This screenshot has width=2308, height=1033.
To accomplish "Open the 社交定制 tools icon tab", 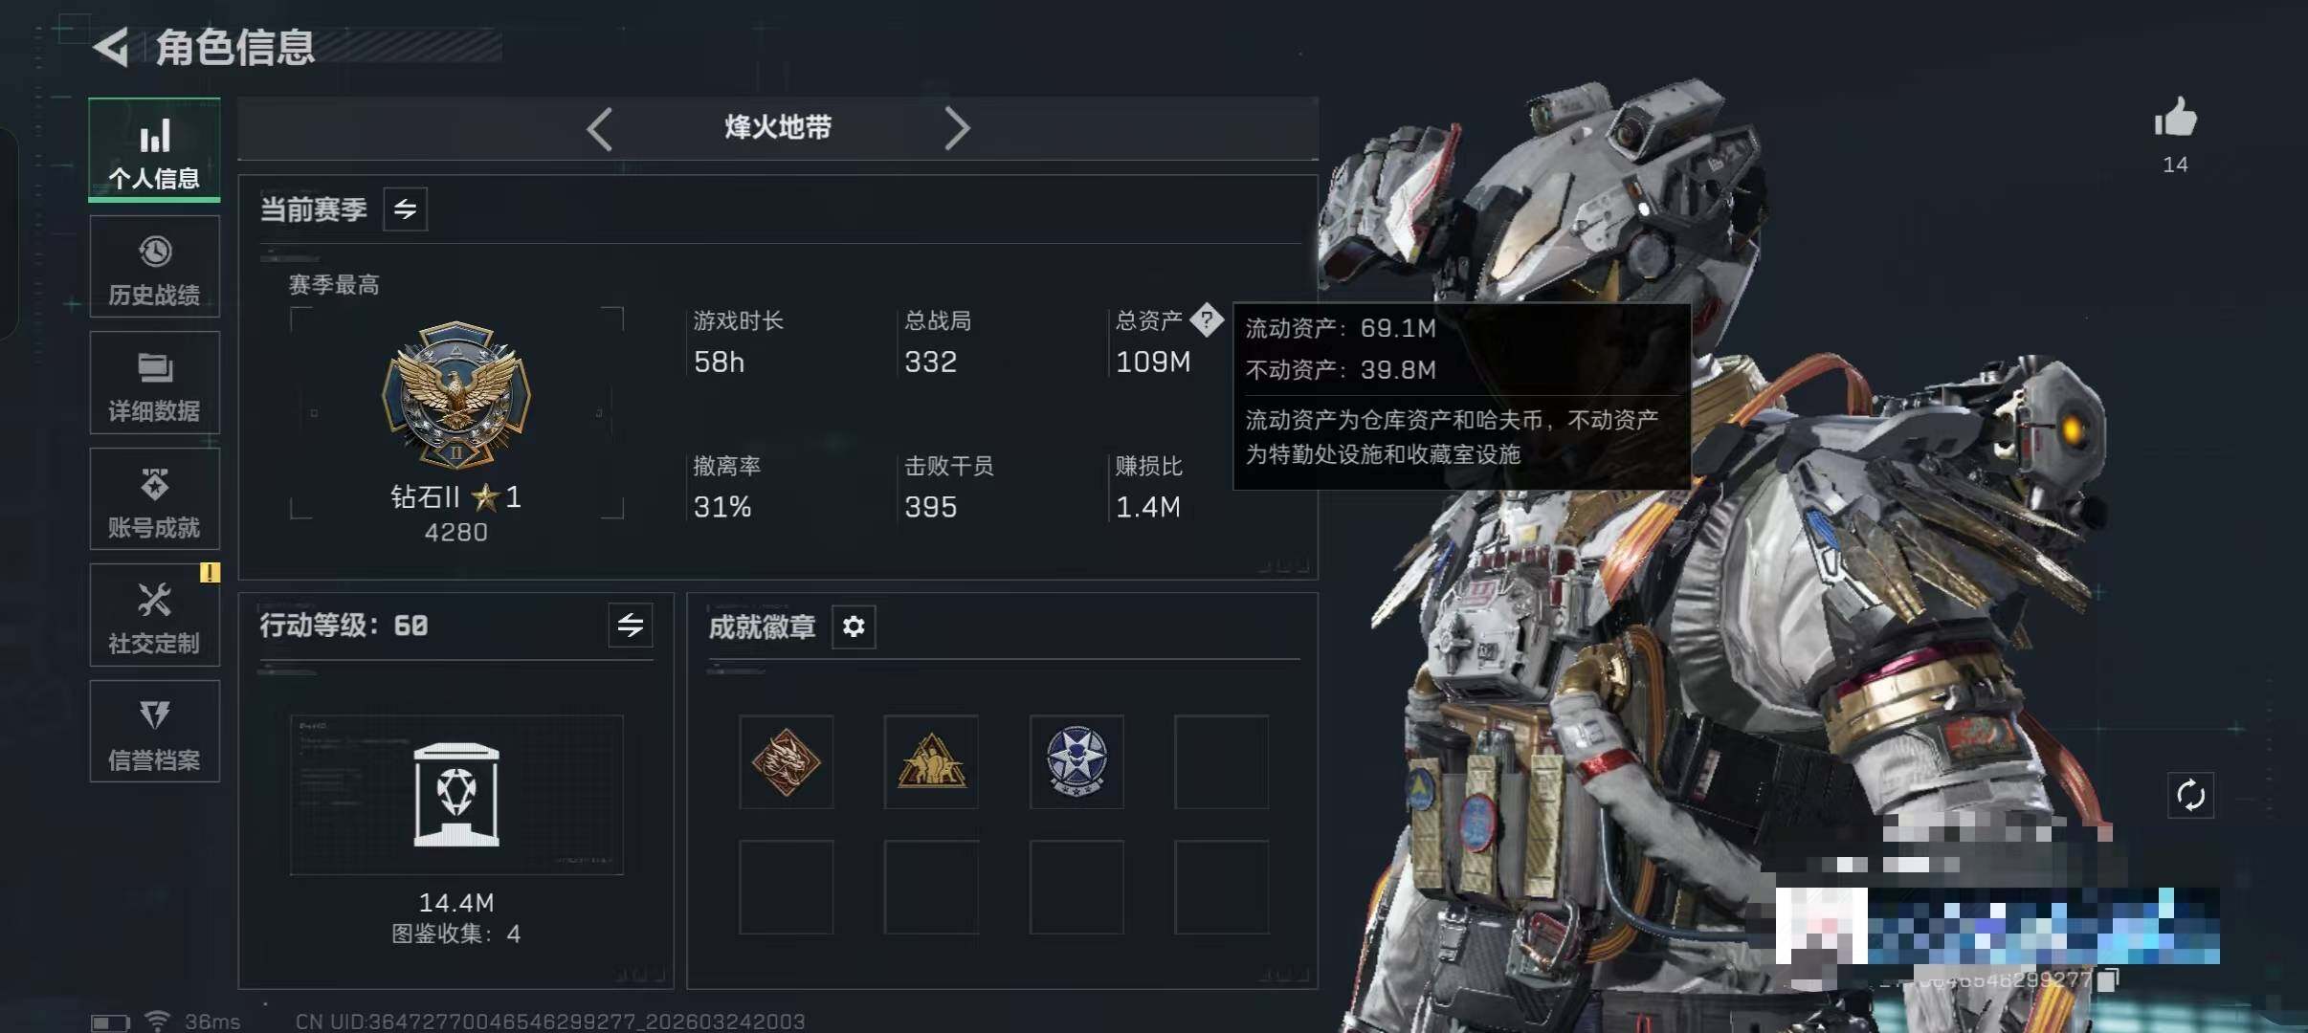I will [x=154, y=614].
